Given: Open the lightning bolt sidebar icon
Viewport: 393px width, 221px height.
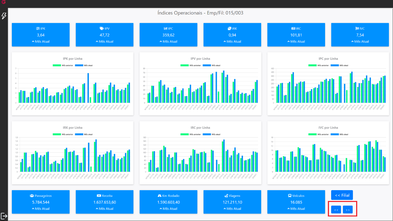Looking at the screenshot, I should (4, 16).
